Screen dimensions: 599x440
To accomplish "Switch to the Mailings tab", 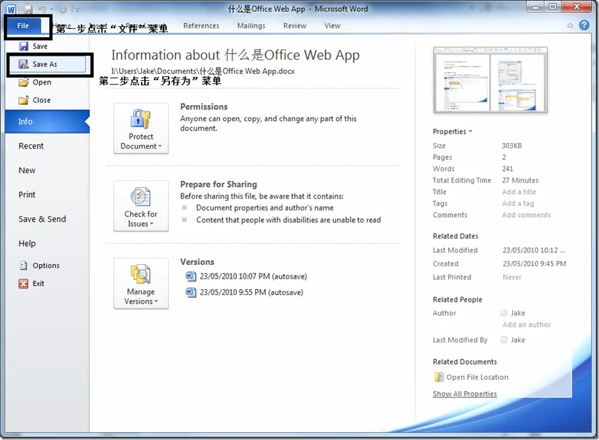I will tap(251, 26).
